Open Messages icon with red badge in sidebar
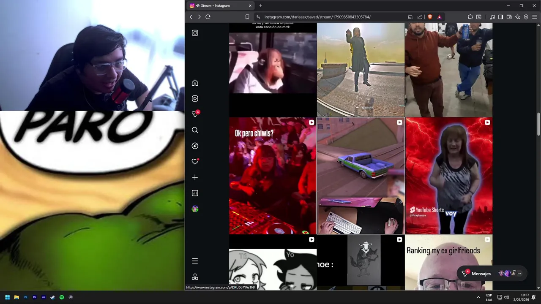Screen dimensions: 541x304 pos(195,114)
